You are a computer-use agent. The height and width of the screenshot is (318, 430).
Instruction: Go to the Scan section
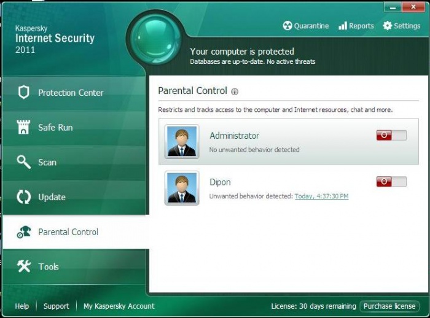coord(74,162)
